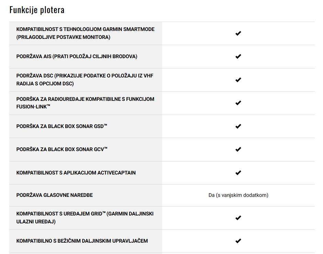Click the 'Podrška za Black Box Sonar GCV' label
The image size is (323, 254).
click(62, 149)
